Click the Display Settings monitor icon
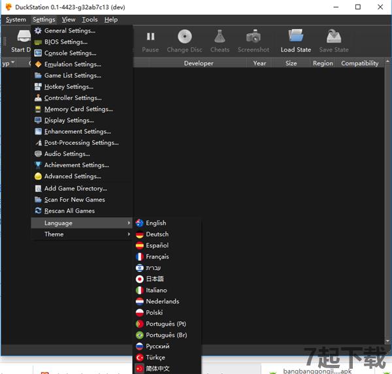 pyautogui.click(x=38, y=120)
